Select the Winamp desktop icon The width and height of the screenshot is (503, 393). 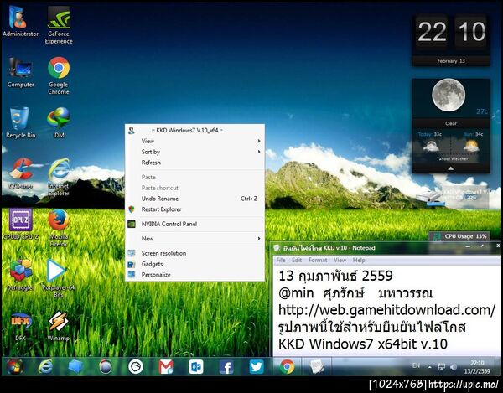pos(59,326)
